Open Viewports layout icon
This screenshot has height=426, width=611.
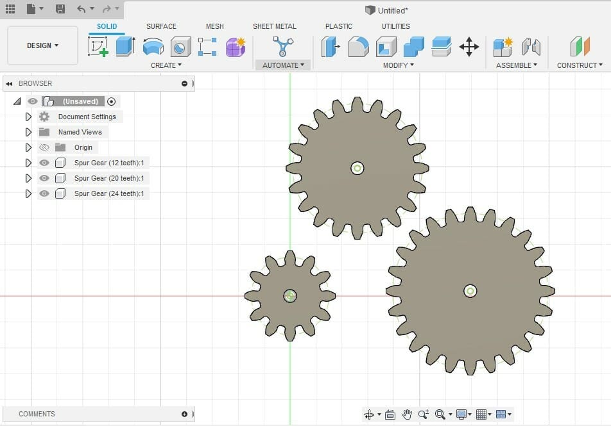click(x=501, y=414)
